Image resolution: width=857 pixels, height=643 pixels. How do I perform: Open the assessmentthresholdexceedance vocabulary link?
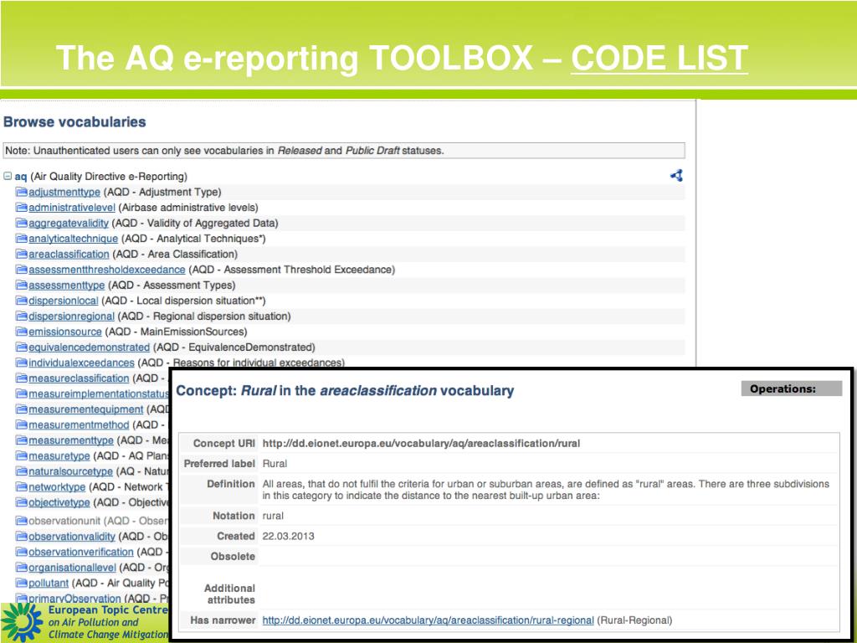tap(106, 270)
